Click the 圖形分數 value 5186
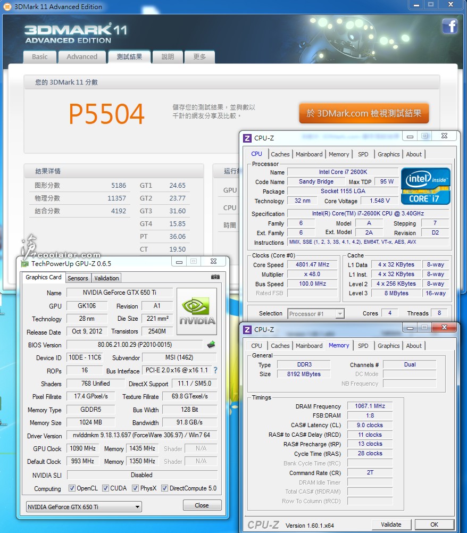Screen dimensions: 467x533 point(119,186)
